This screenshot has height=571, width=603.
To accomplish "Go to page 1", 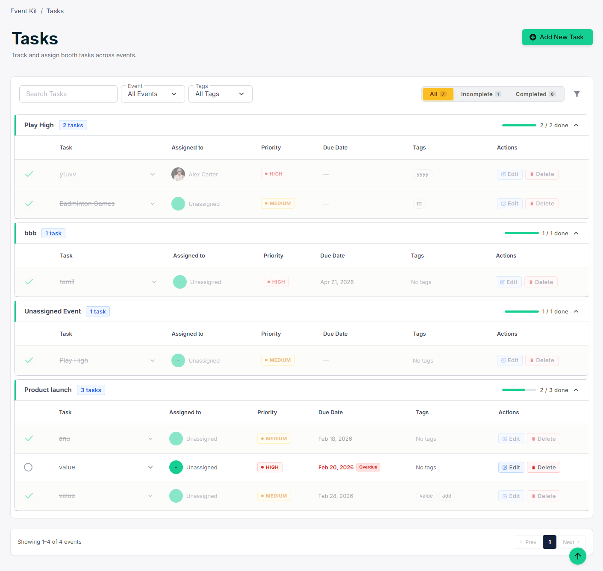I will click(550, 542).
